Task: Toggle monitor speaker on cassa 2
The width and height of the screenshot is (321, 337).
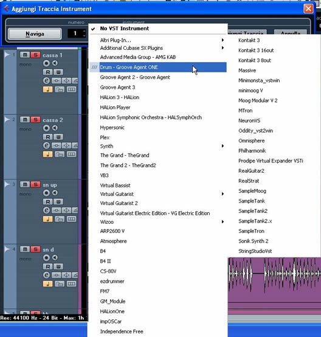Action: tap(55, 128)
